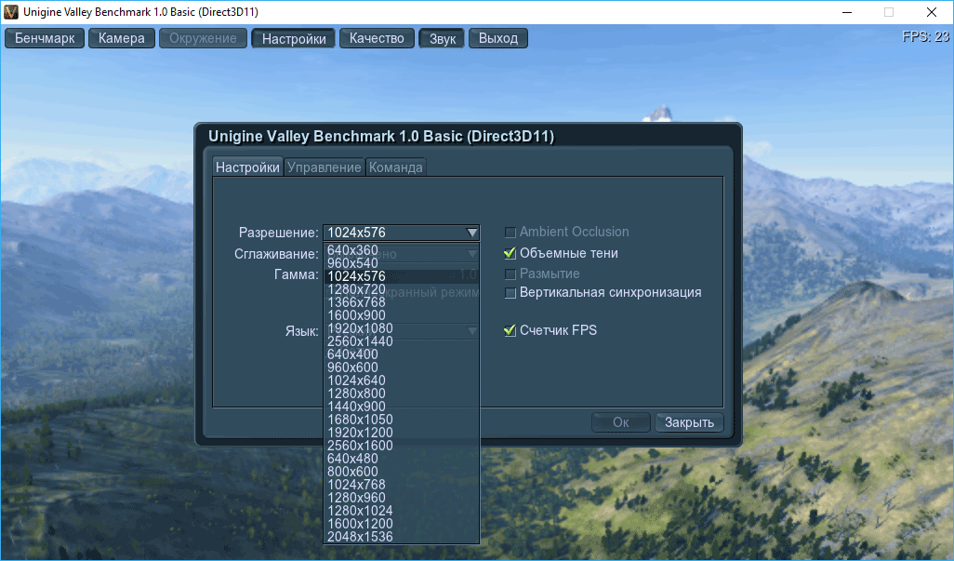Switch to the Управление tab
Image resolution: width=954 pixels, height=561 pixels.
click(x=325, y=167)
